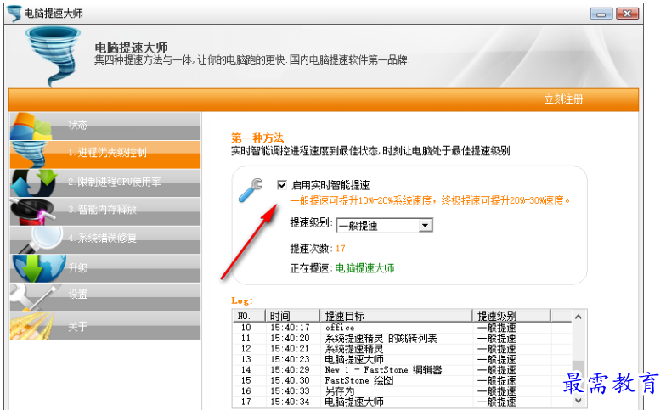Click the 时间 column header

[x=292, y=316]
